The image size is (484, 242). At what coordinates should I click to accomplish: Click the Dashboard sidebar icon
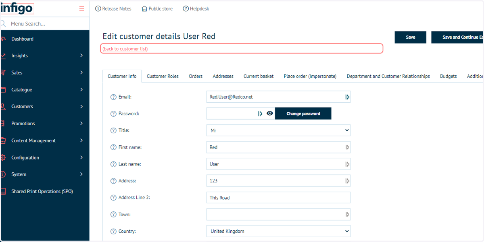[3, 39]
